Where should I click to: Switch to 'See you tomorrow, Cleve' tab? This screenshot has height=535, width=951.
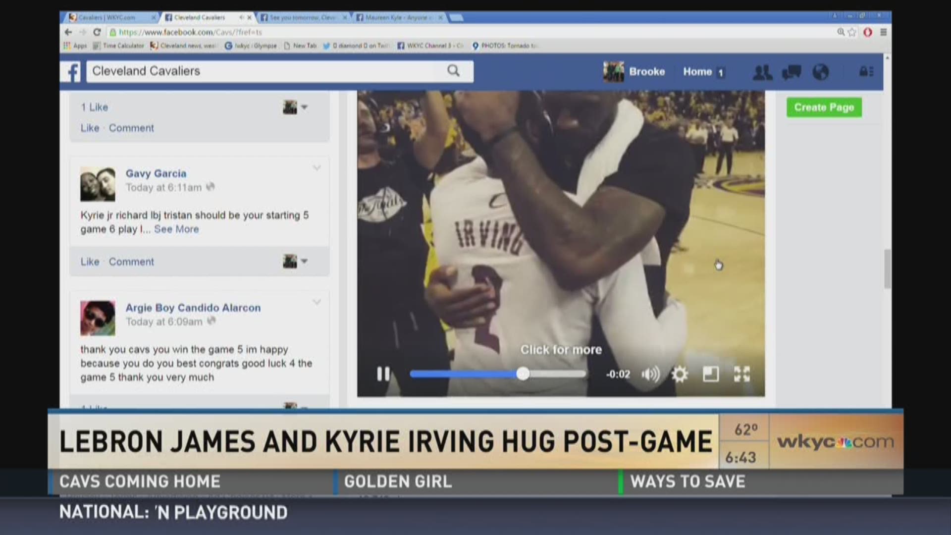coord(303,17)
